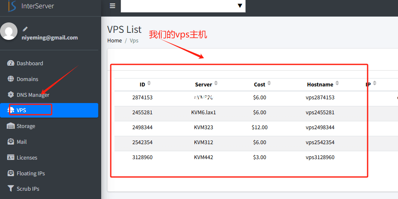Click hostname vps2874153
The image size is (398, 199).
point(320,98)
